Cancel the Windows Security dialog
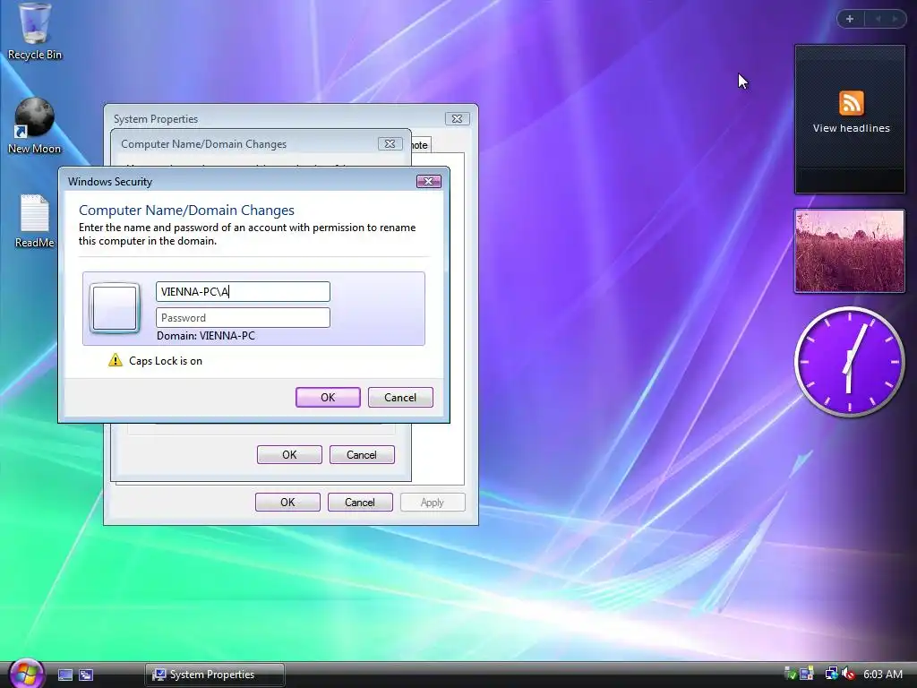Screen dimensions: 917x688 [x=400, y=397]
